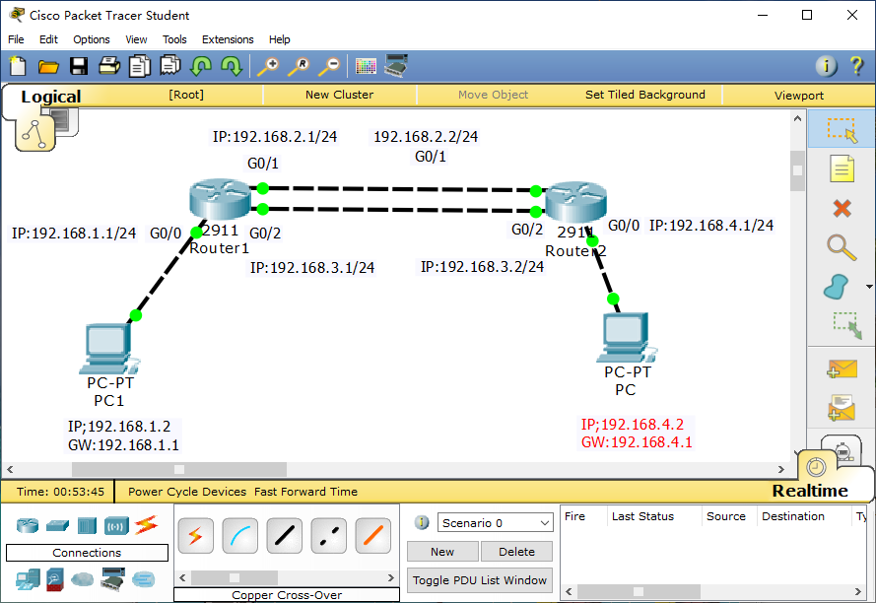The height and width of the screenshot is (603, 876).
Task: Click Toggle PDU List Window button
Action: pyautogui.click(x=480, y=580)
